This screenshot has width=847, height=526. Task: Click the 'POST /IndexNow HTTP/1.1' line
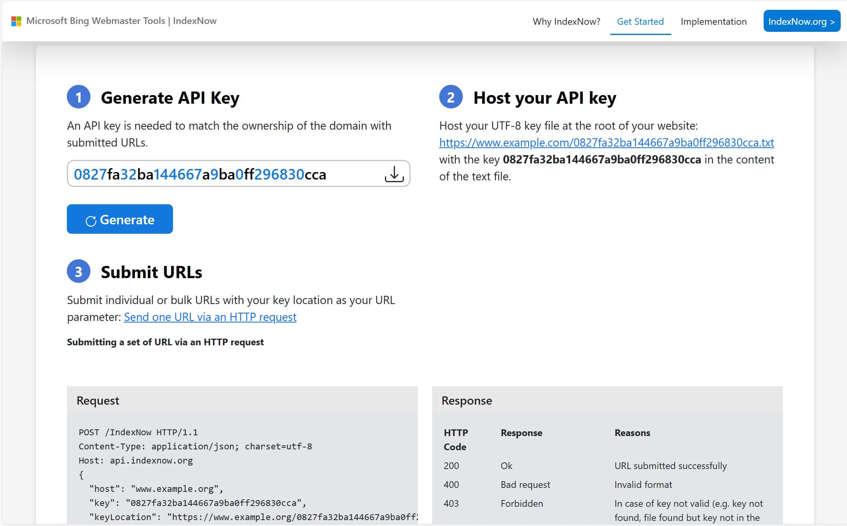pyautogui.click(x=138, y=433)
